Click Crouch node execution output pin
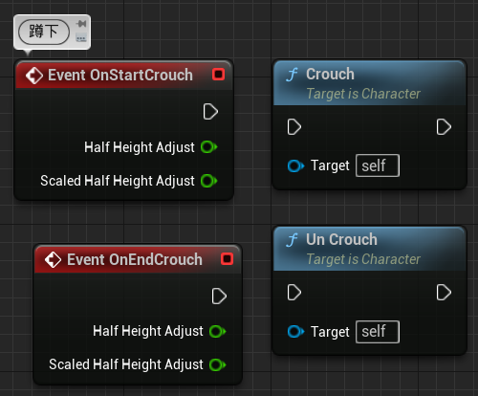Screen dimensions: 478x396 (444, 127)
